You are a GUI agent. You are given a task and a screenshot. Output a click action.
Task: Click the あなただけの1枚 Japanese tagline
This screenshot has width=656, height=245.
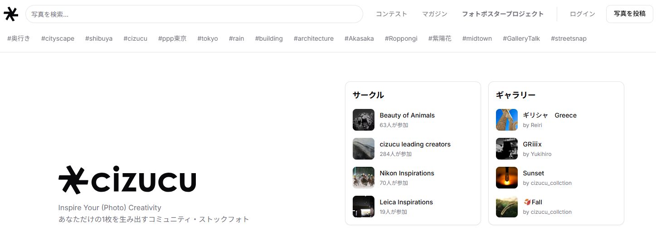click(x=154, y=219)
